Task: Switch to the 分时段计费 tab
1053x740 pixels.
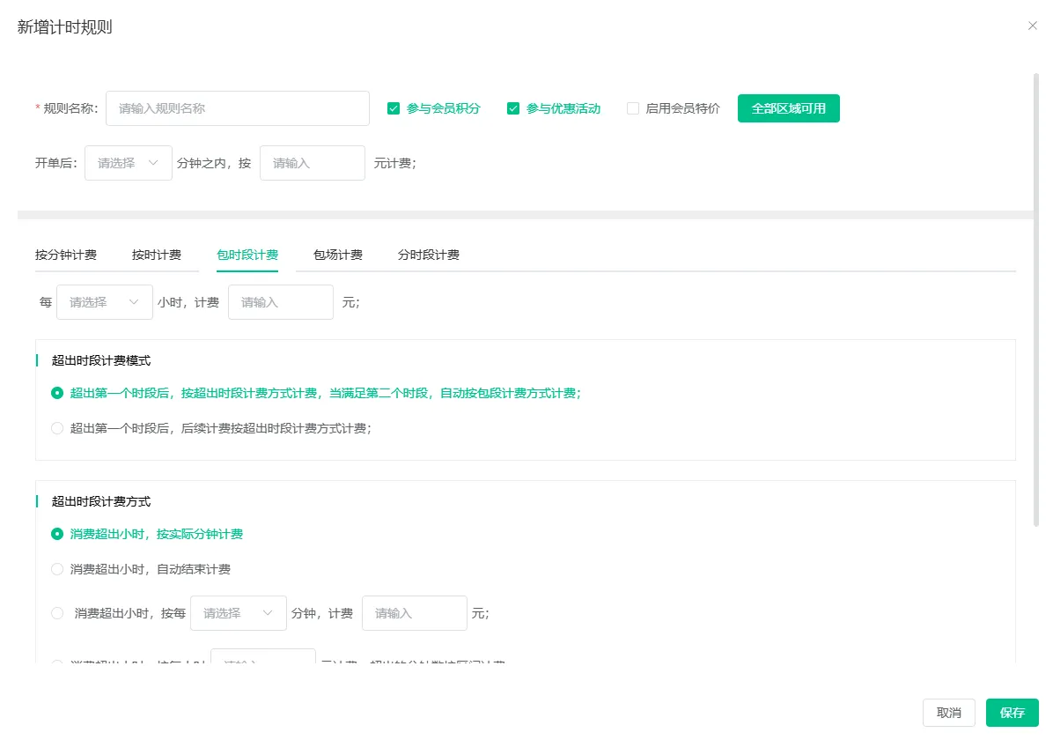Action: pyautogui.click(x=428, y=254)
